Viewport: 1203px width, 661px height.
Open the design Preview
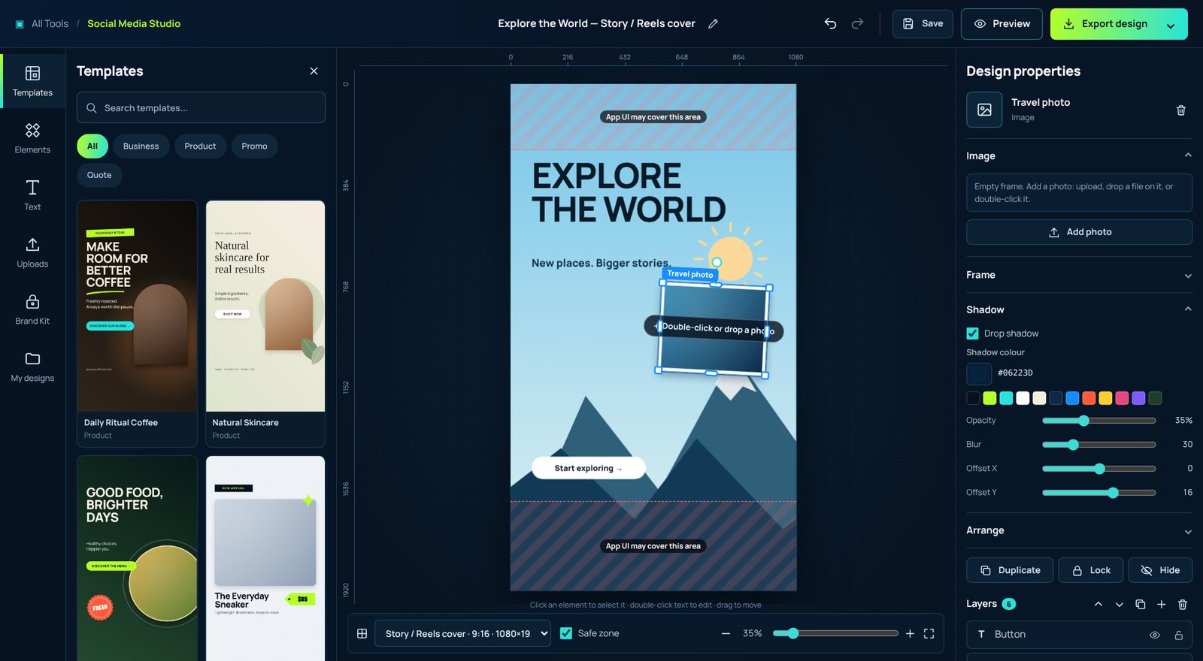1001,24
